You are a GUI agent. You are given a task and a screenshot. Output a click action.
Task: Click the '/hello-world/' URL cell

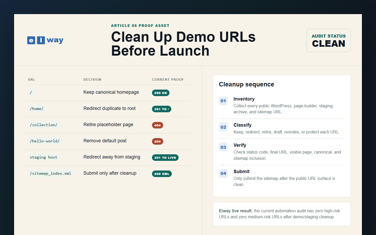click(x=45, y=141)
